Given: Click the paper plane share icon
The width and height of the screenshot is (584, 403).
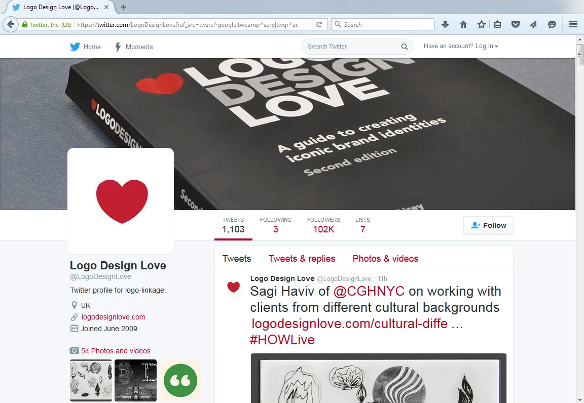Looking at the screenshot, I should (533, 25).
